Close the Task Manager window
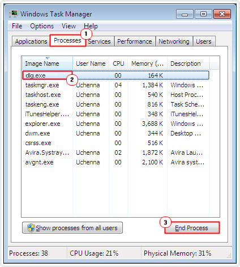 pos(222,14)
